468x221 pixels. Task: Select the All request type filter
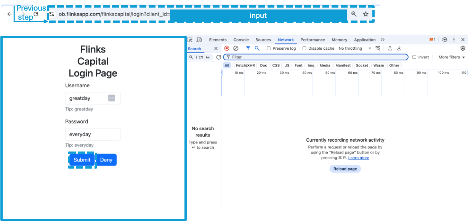pyautogui.click(x=227, y=65)
